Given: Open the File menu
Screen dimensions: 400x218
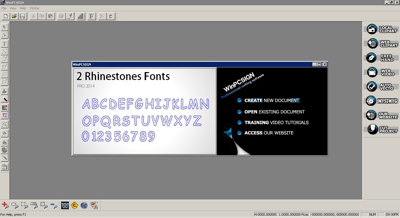Looking at the screenshot, I should coord(4,8).
